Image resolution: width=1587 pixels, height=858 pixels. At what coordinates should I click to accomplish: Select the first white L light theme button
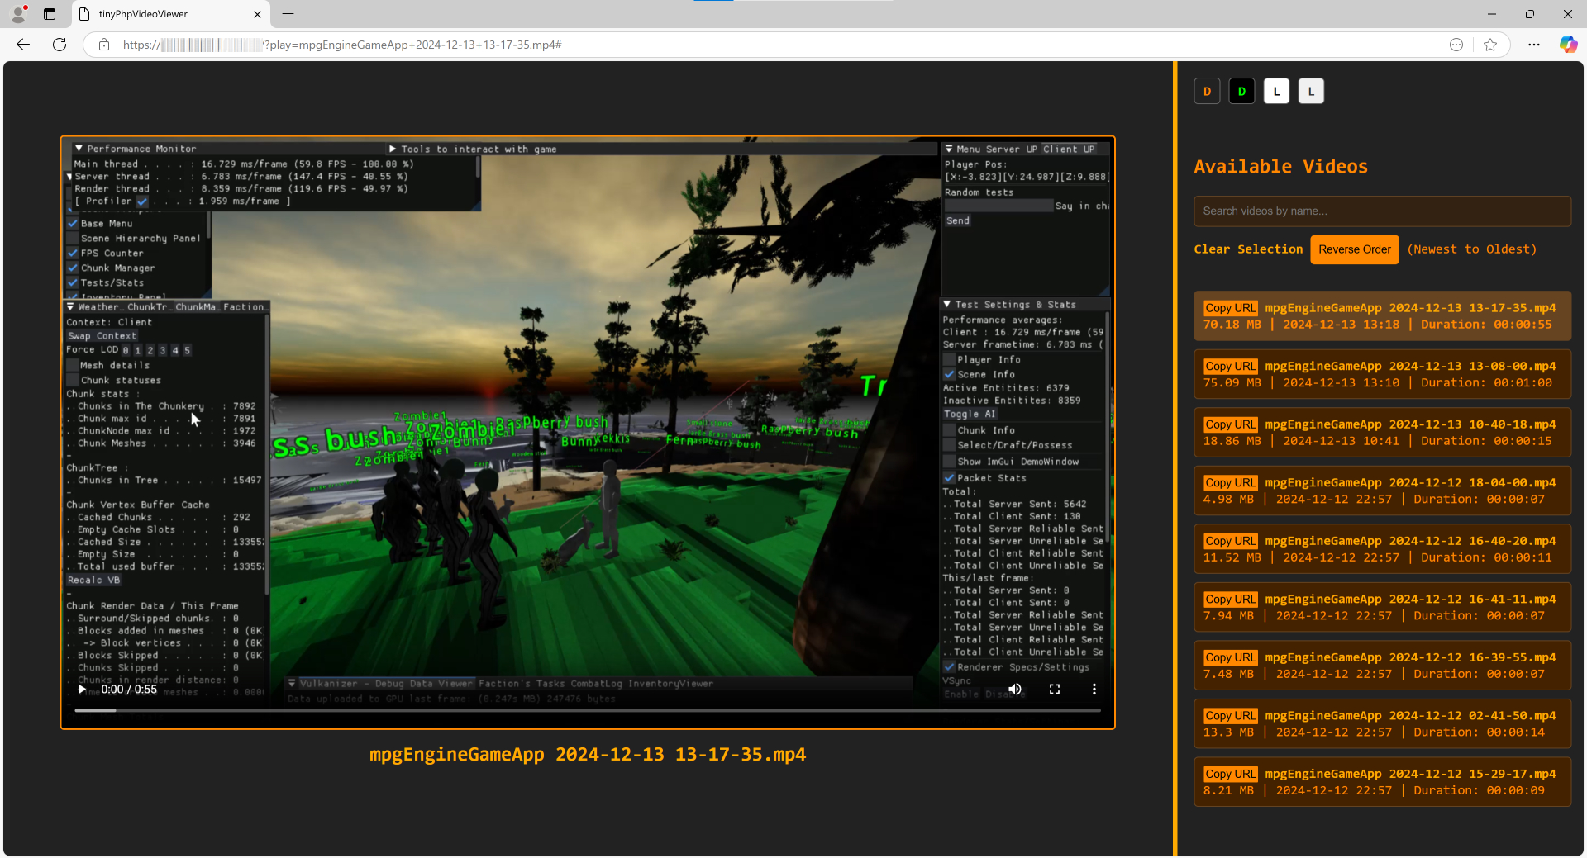pos(1276,91)
